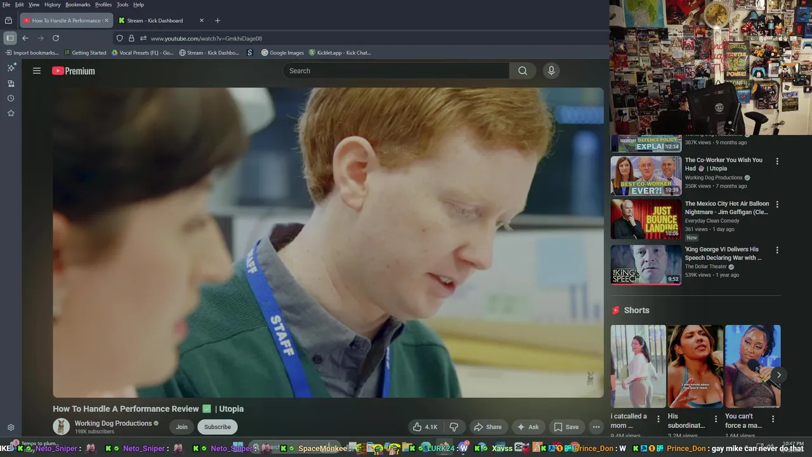The height and width of the screenshot is (457, 812).
Task: Reload the current YouTube page
Action: (x=56, y=38)
